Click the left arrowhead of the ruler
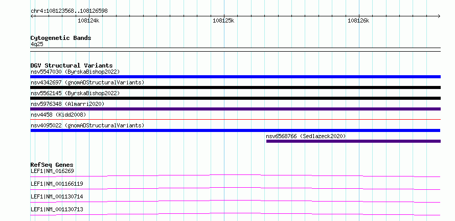 pos(32,16)
